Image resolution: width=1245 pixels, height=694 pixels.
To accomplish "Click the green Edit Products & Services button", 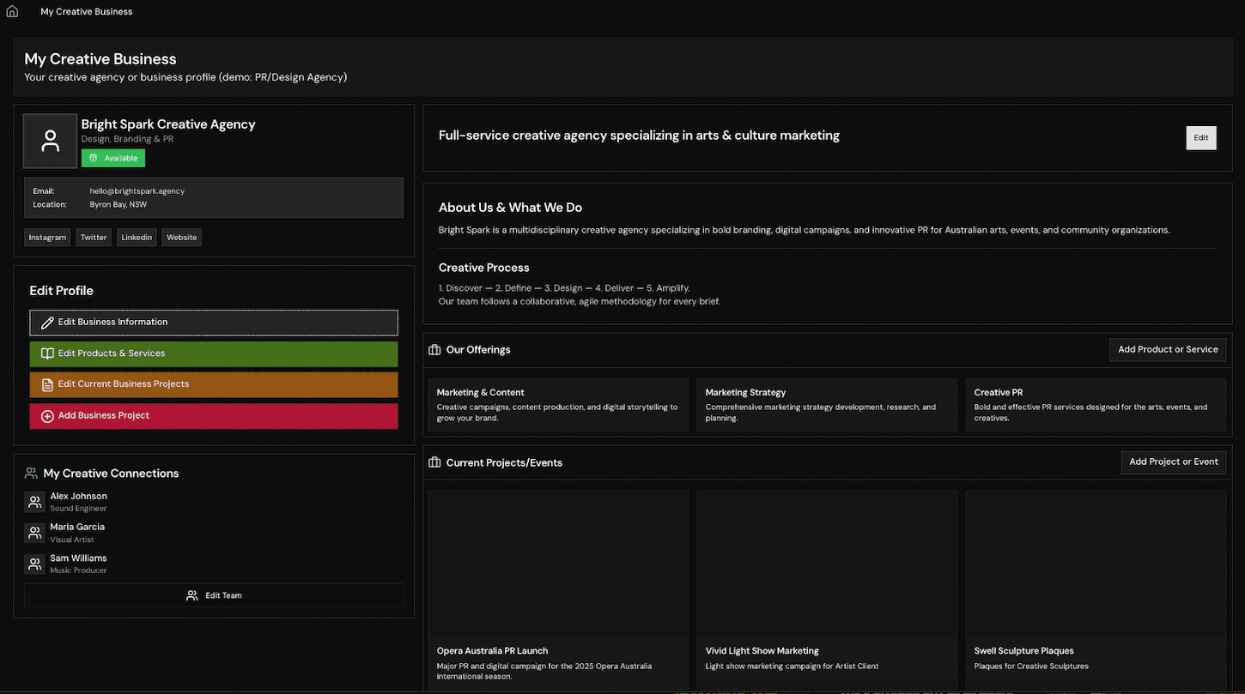I will (214, 353).
